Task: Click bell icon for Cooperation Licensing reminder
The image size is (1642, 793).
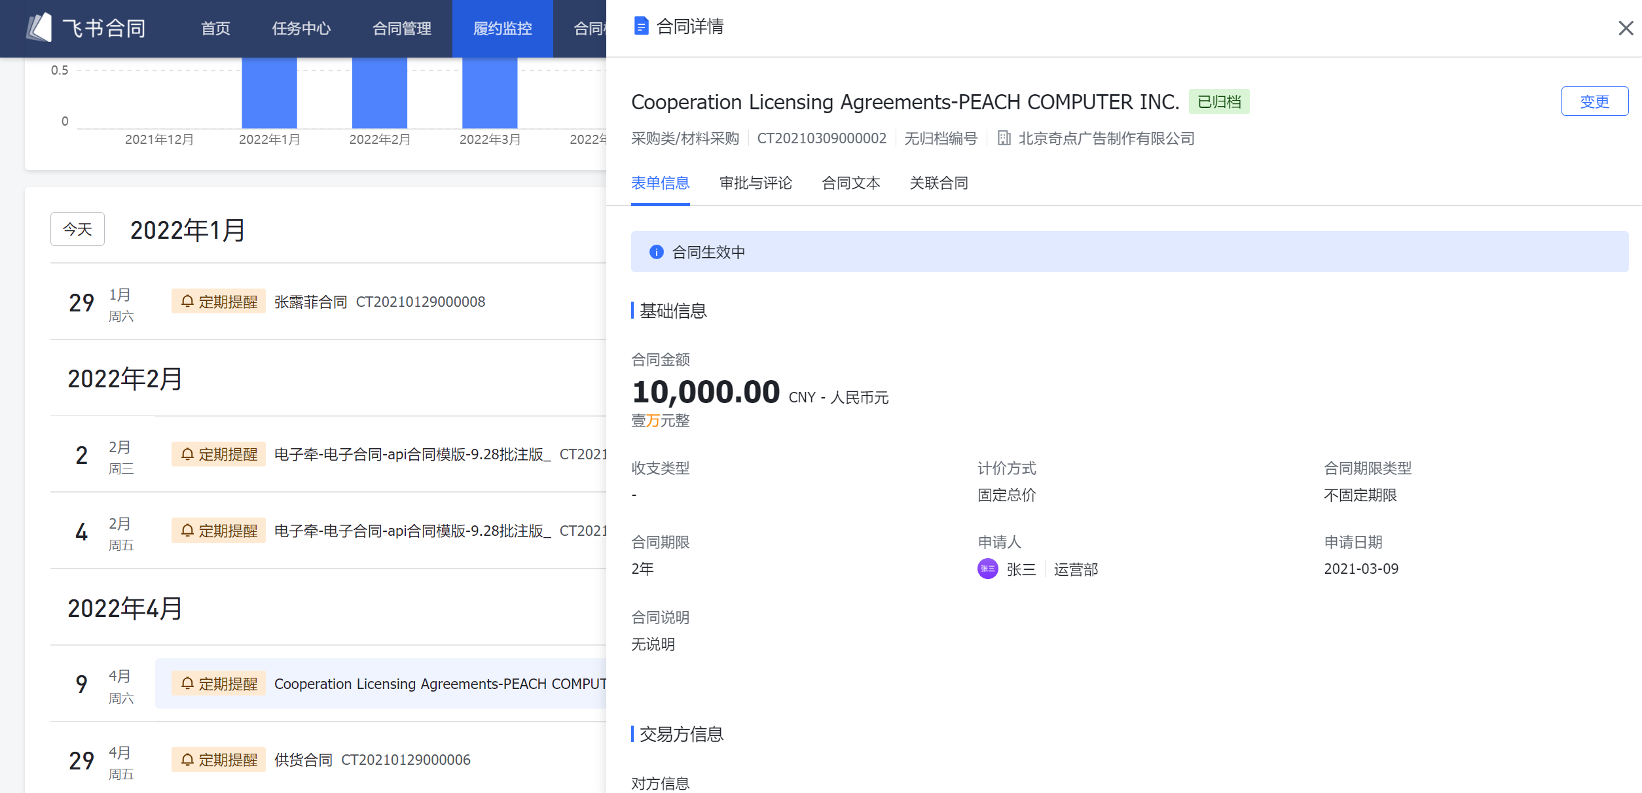Action: pos(187,683)
